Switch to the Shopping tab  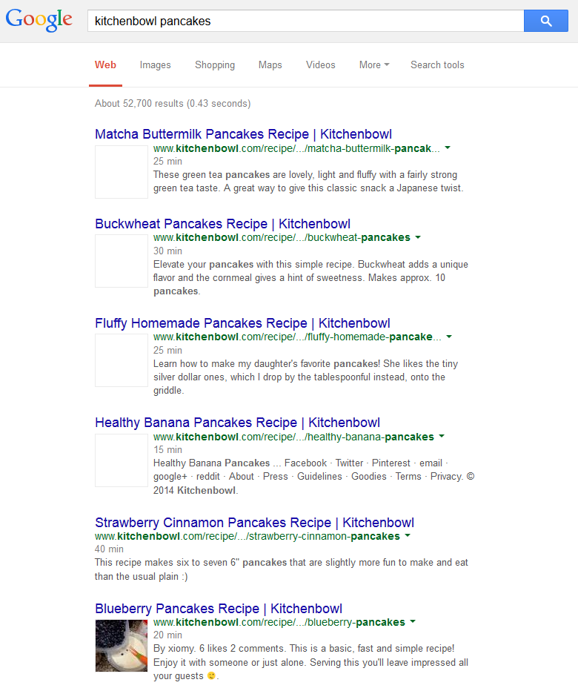[x=215, y=65]
